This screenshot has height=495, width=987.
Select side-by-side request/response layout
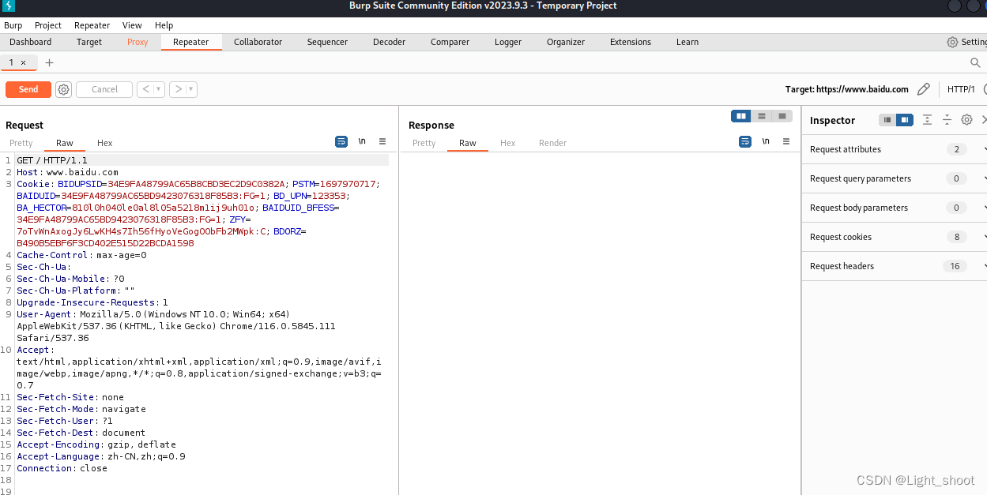pyautogui.click(x=741, y=116)
